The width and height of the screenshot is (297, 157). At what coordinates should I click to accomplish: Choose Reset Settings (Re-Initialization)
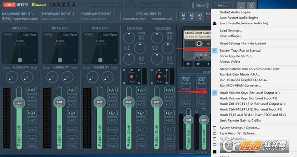243,43
